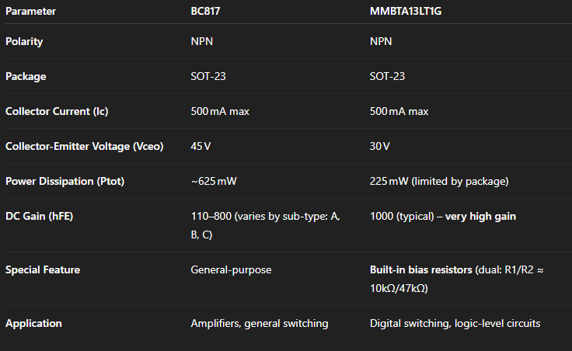
Task: Click the DC Gain (hFE) label
Action: coord(40,216)
